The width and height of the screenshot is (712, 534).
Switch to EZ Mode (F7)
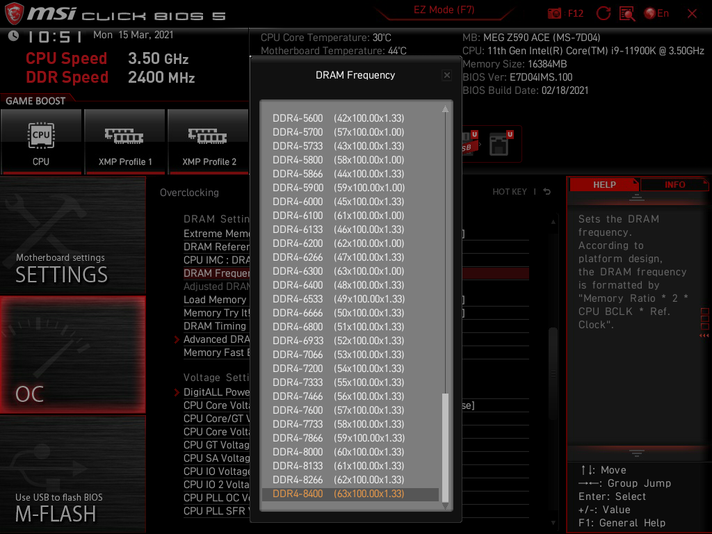coord(444,10)
